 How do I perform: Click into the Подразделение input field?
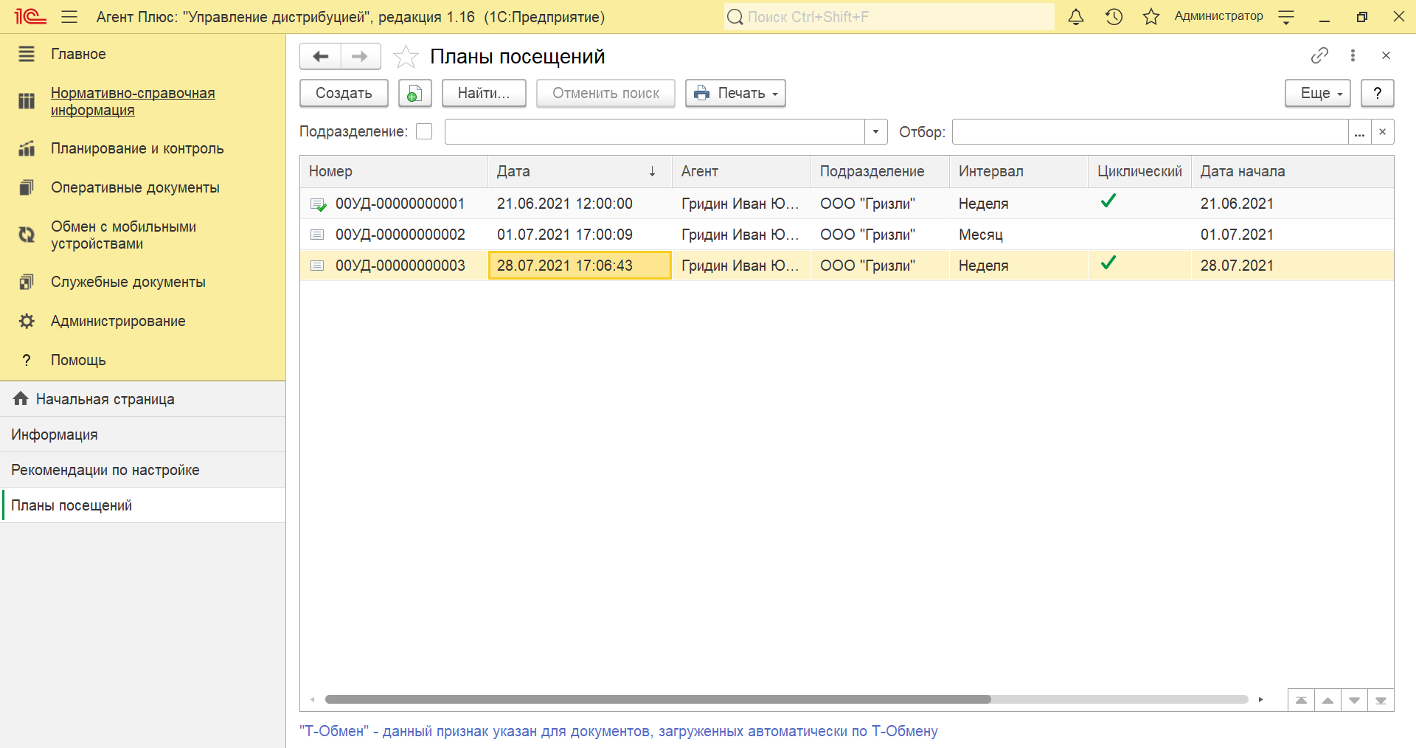[655, 131]
